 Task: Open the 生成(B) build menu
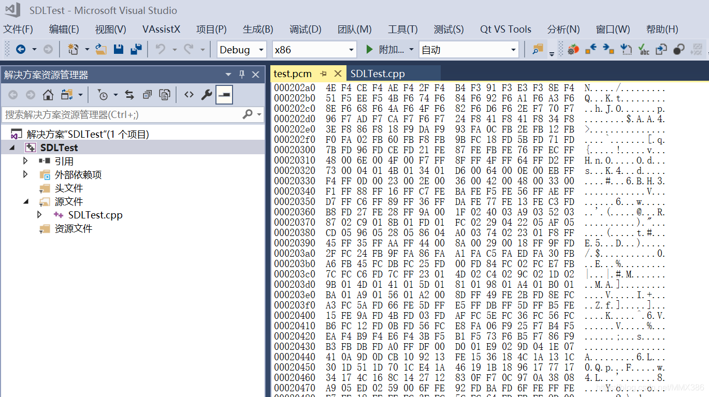tap(258, 30)
